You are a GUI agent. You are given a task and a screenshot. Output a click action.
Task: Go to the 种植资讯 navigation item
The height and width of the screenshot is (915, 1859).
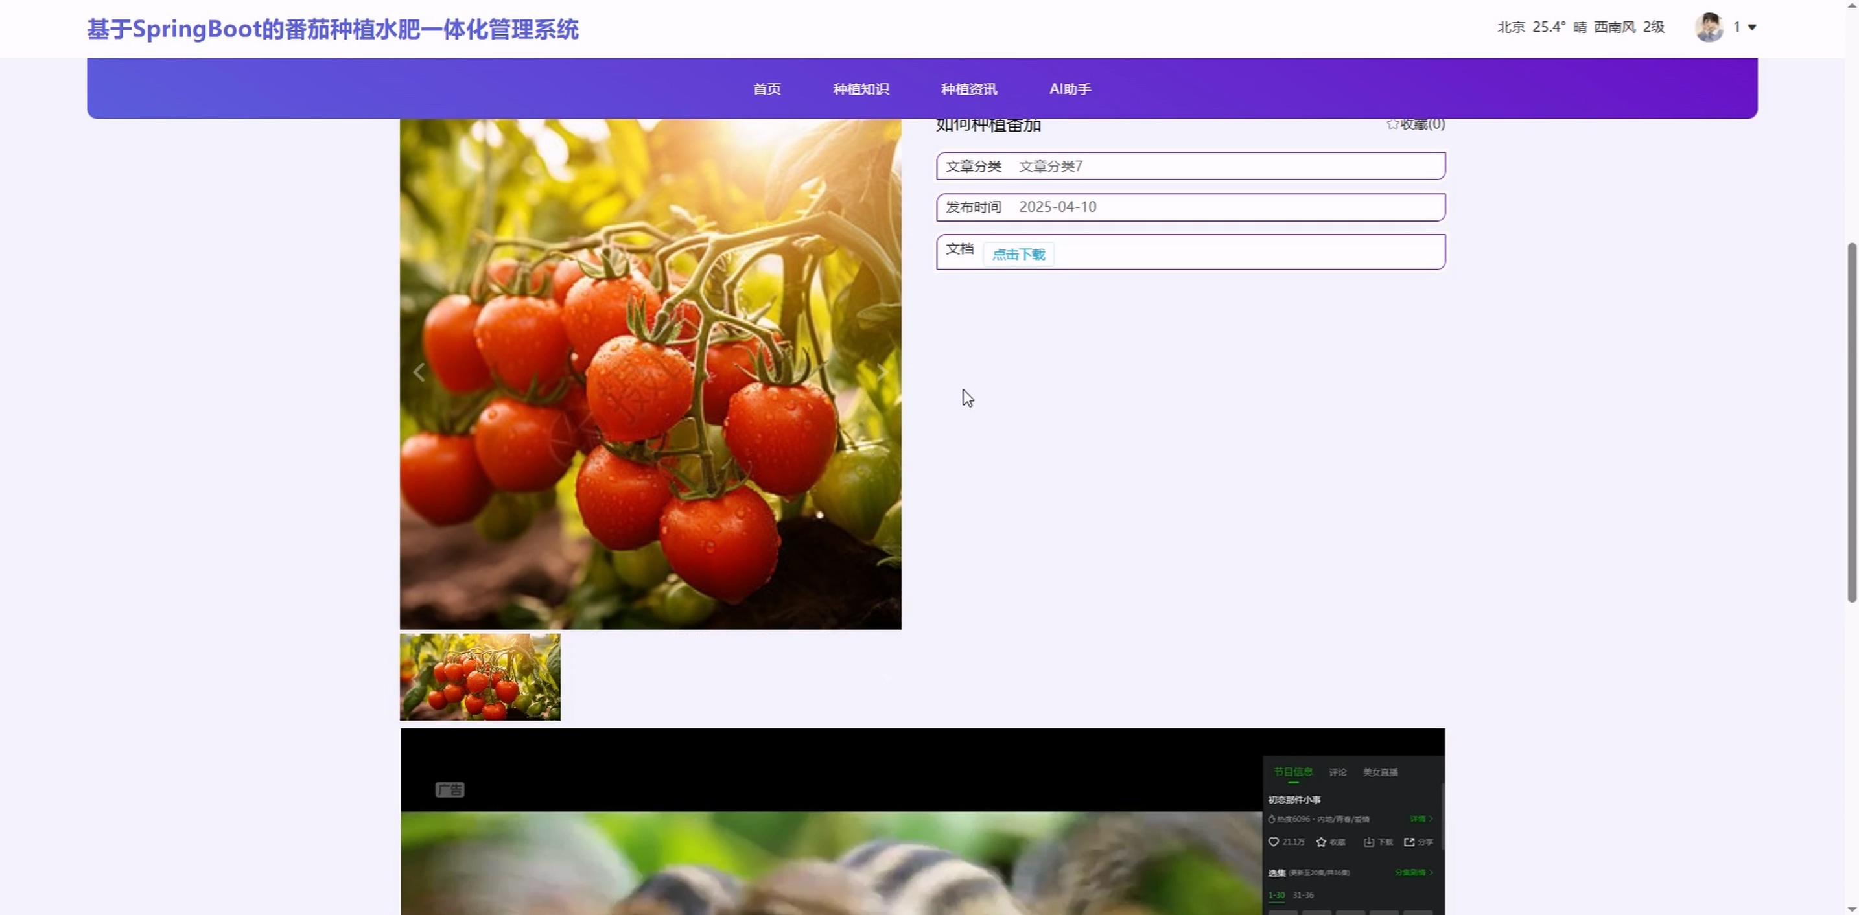pos(968,89)
